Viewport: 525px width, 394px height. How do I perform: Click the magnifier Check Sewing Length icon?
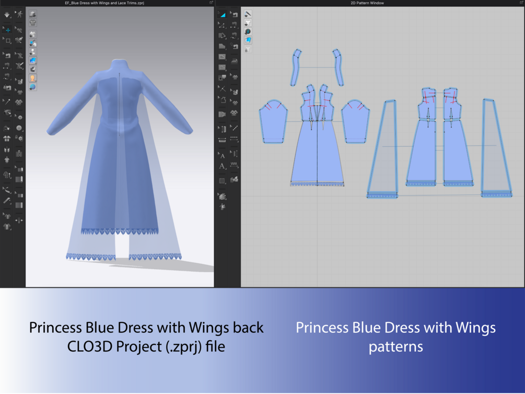pos(235,46)
